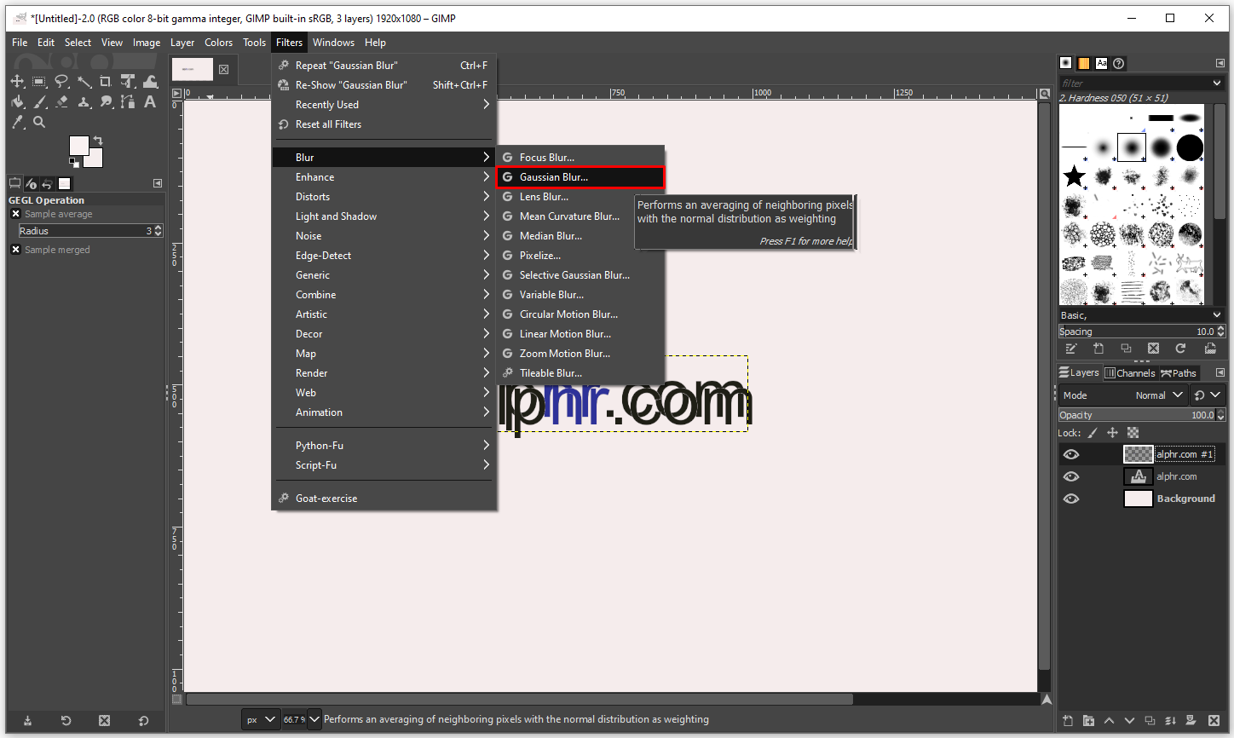The image size is (1234, 738).
Task: Click the Refresh brushes icon
Action: pyautogui.click(x=1180, y=349)
